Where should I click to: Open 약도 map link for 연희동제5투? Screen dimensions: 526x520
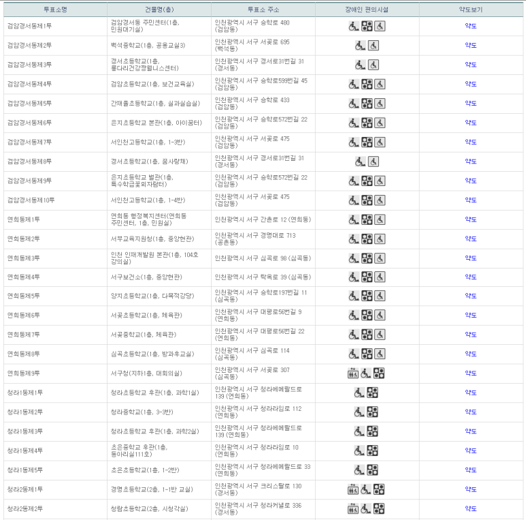pyautogui.click(x=471, y=296)
